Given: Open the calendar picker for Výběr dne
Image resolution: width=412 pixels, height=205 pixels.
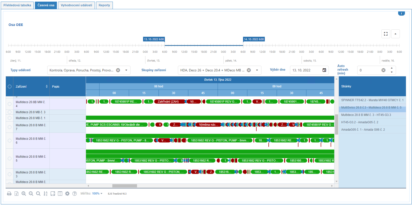Looking at the screenshot, I should tap(324, 70).
